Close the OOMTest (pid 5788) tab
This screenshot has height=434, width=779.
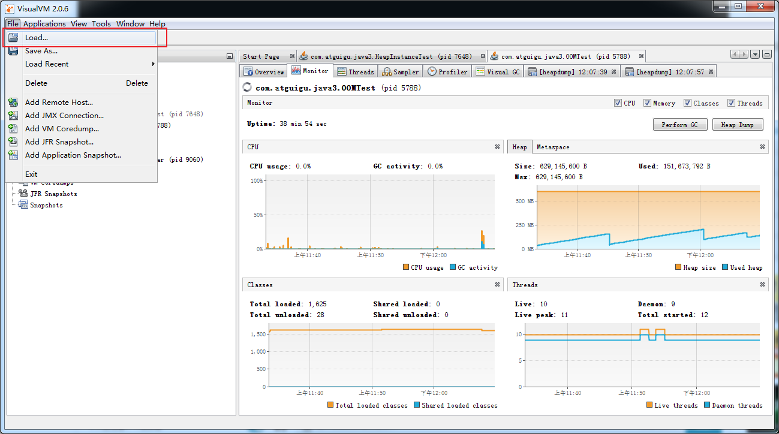click(640, 56)
